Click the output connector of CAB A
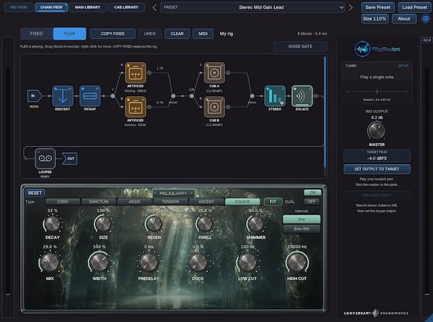 click(x=228, y=73)
